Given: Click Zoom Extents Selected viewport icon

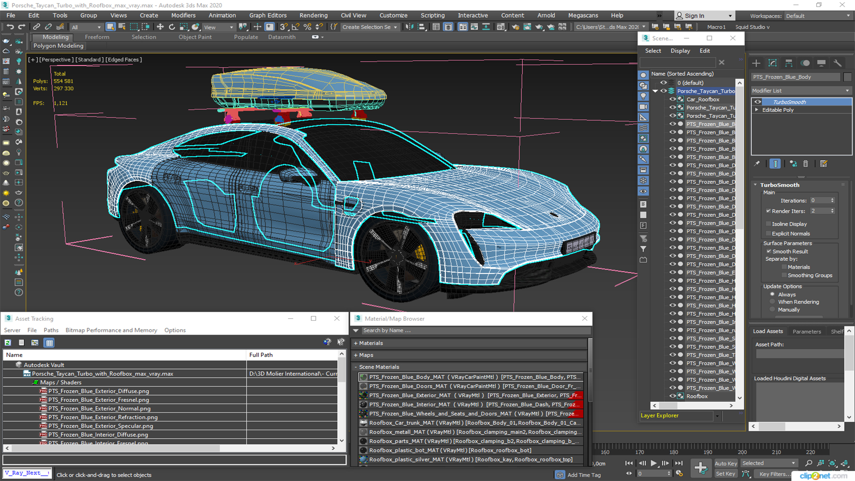Looking at the screenshot, I should pyautogui.click(x=832, y=464).
